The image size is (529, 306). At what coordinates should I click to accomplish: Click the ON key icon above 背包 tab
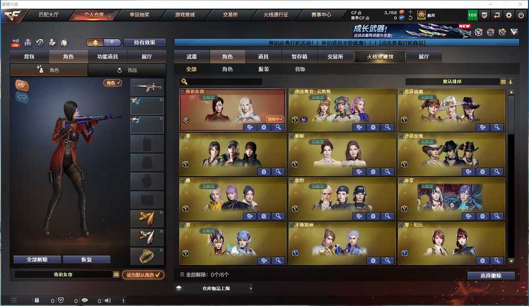tap(16, 43)
